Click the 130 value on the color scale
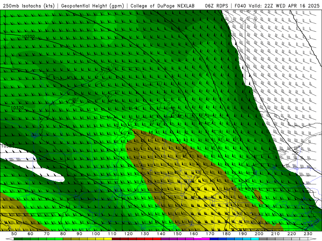The height and width of the screenshot is (241, 322). pos(145,234)
